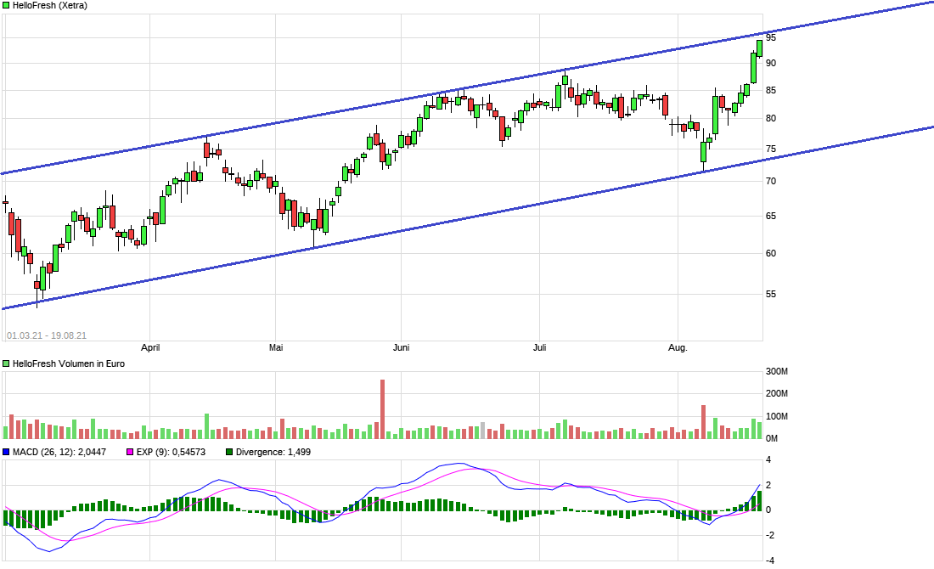Click the 70 price axis label
Viewport: 934px width, 569px height.
tap(771, 181)
